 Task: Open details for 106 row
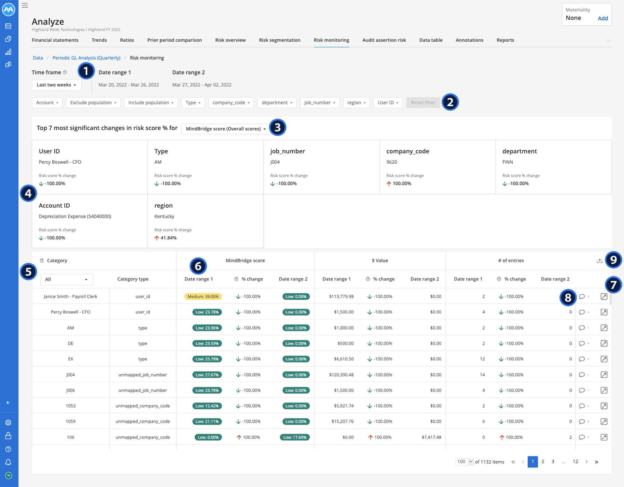[604, 437]
